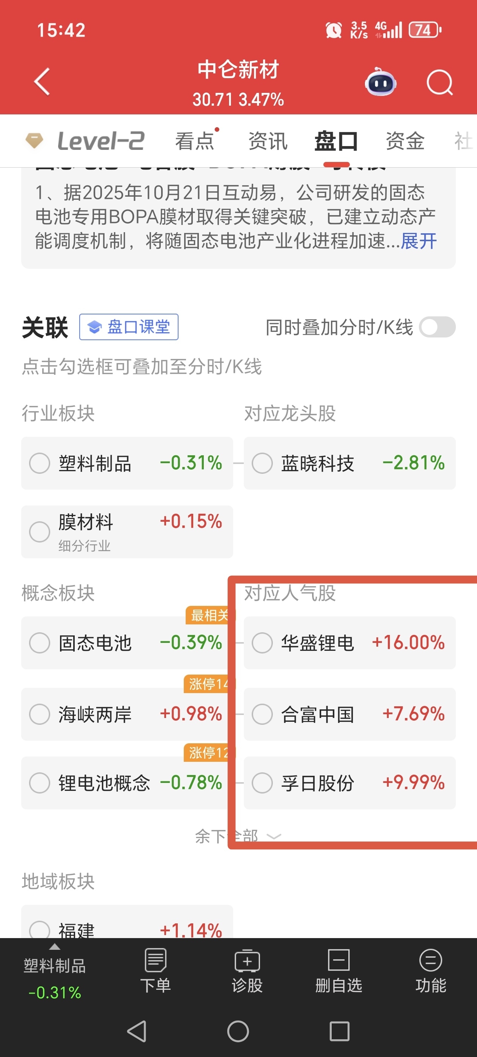Screen dimensions: 477x1057
Task: Open 蓝晓科技 leading stock entry
Action: [x=349, y=463]
